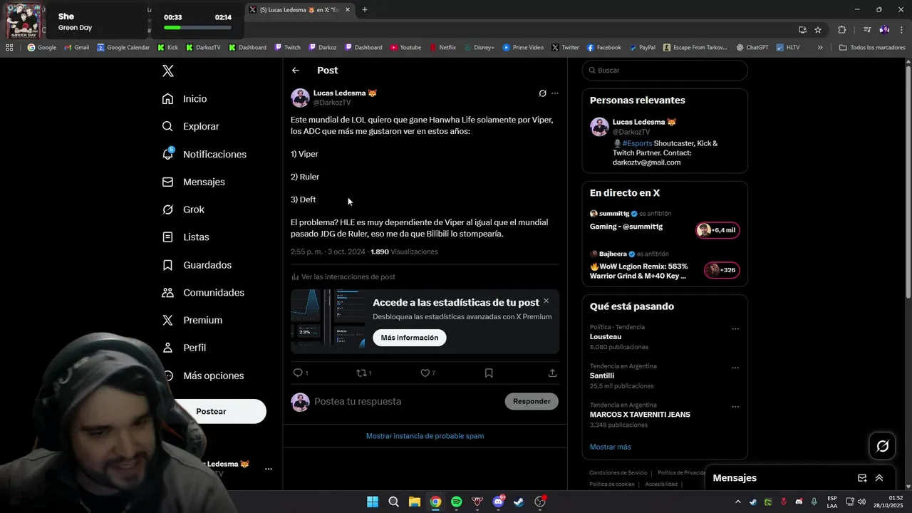The height and width of the screenshot is (513, 912).
Task: Open Todos los marcadores folder
Action: (x=872, y=48)
